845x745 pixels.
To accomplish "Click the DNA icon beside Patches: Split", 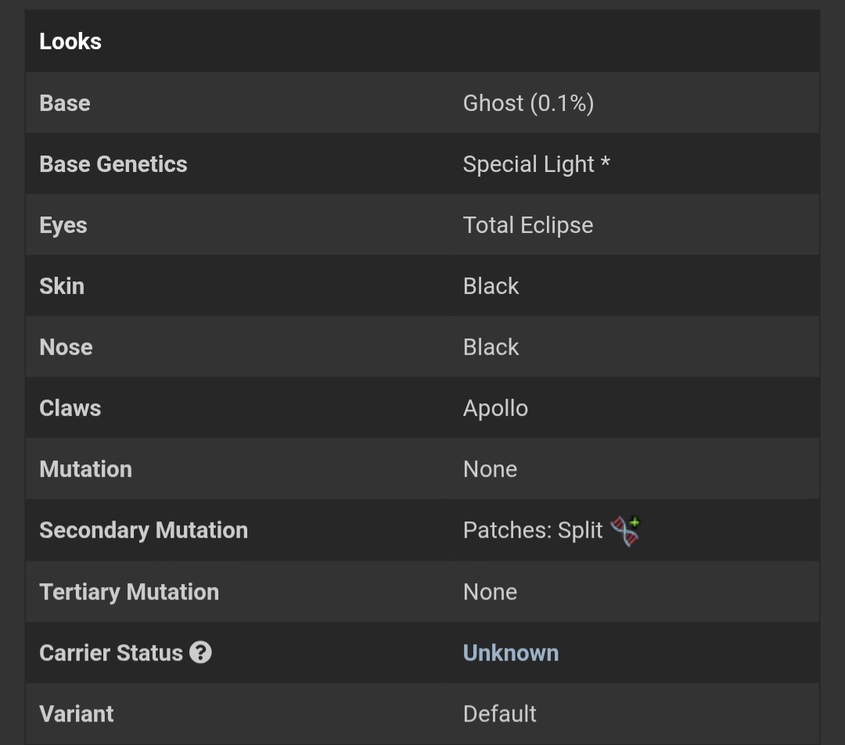I will point(625,531).
